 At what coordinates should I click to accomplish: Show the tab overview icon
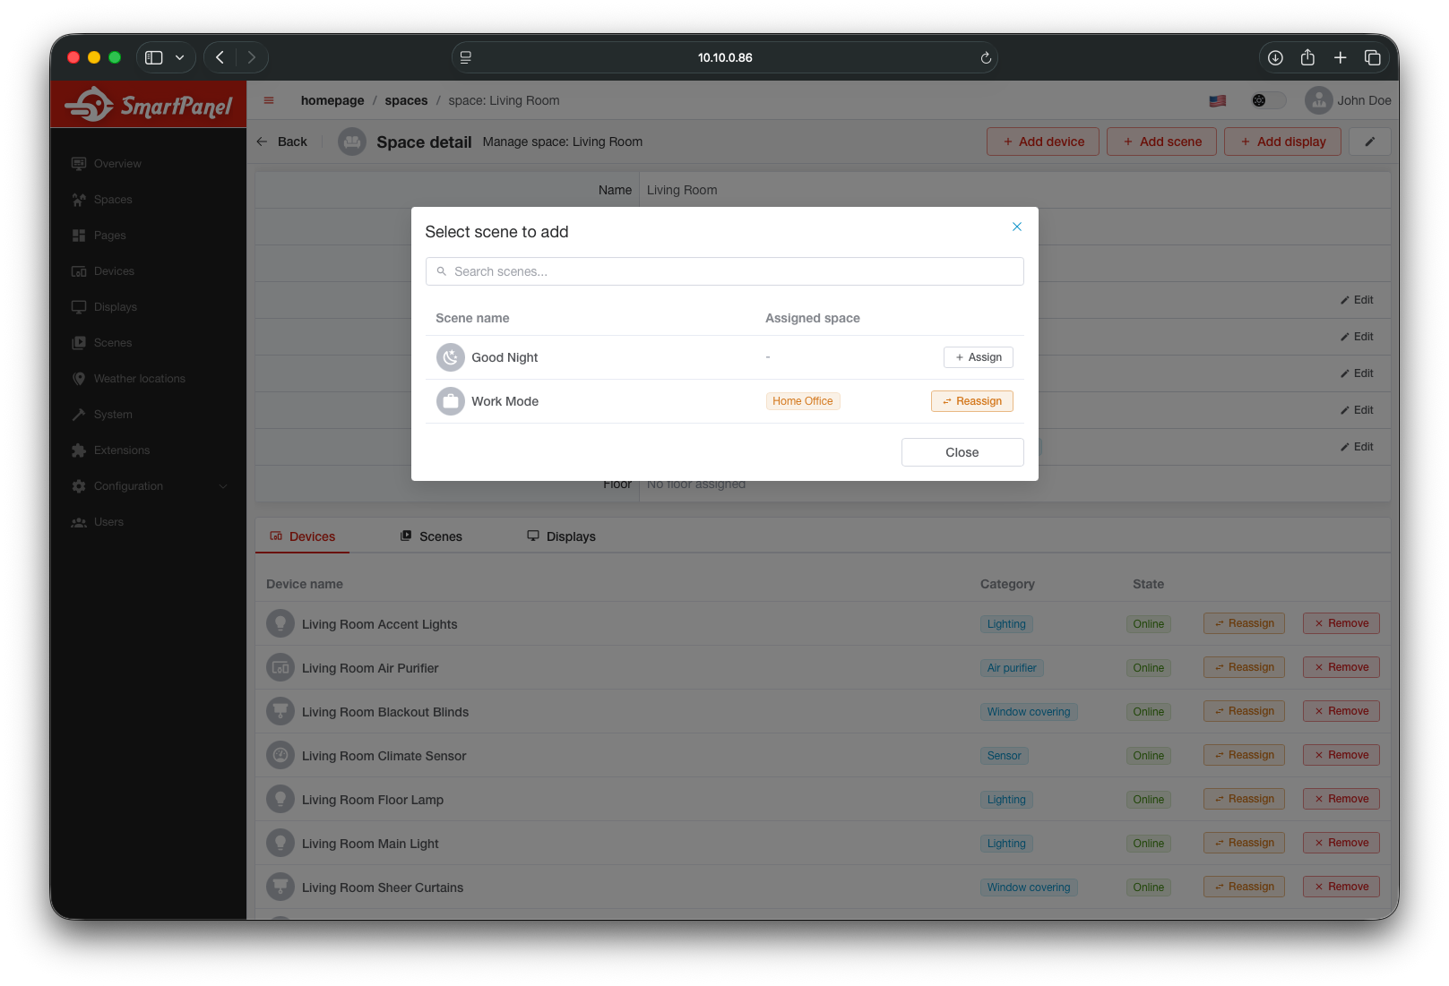click(1372, 58)
